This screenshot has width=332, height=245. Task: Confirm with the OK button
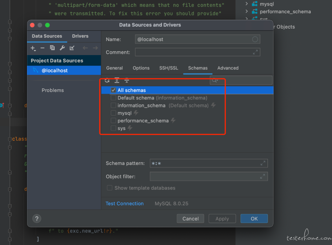(254, 219)
